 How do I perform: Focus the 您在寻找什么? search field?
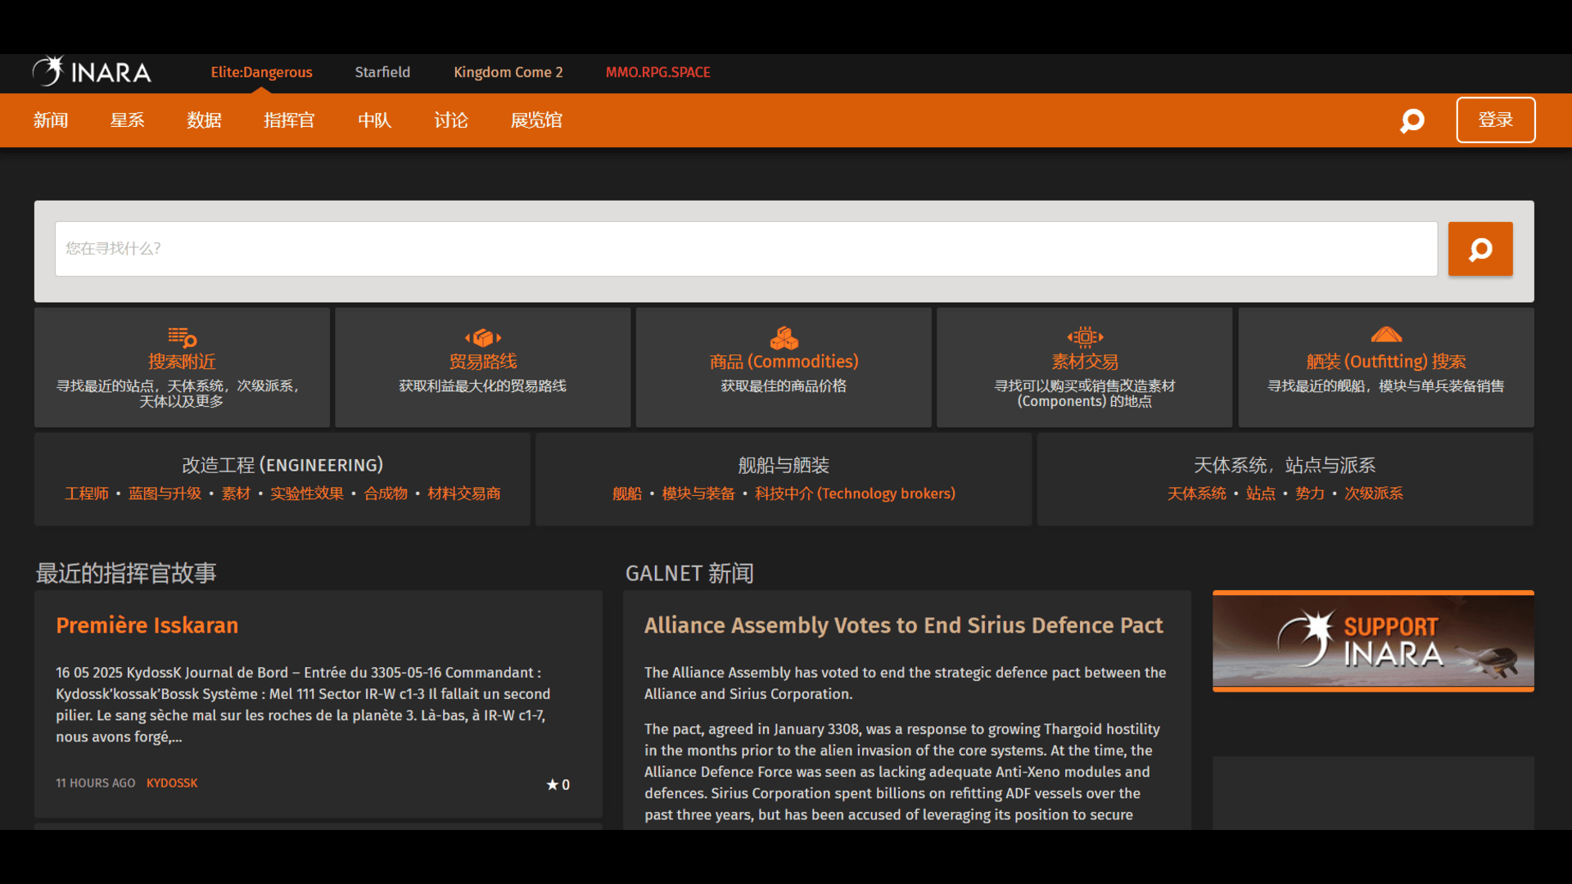click(746, 249)
